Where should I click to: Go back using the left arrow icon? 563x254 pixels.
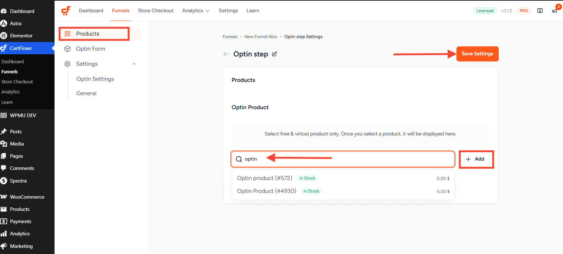point(226,54)
